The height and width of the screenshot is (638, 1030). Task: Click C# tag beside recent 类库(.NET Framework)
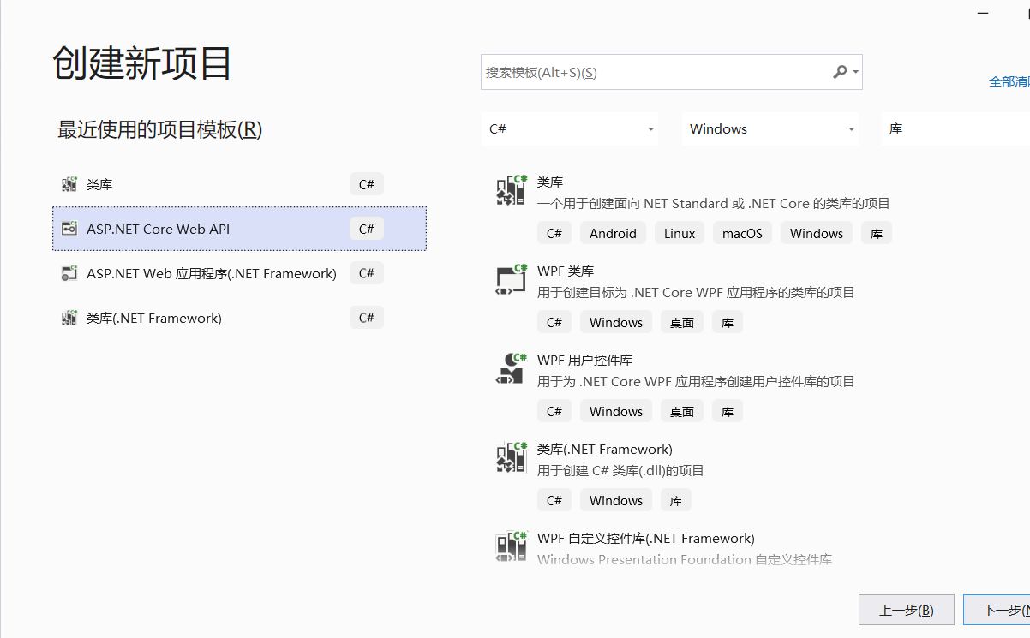tap(367, 318)
